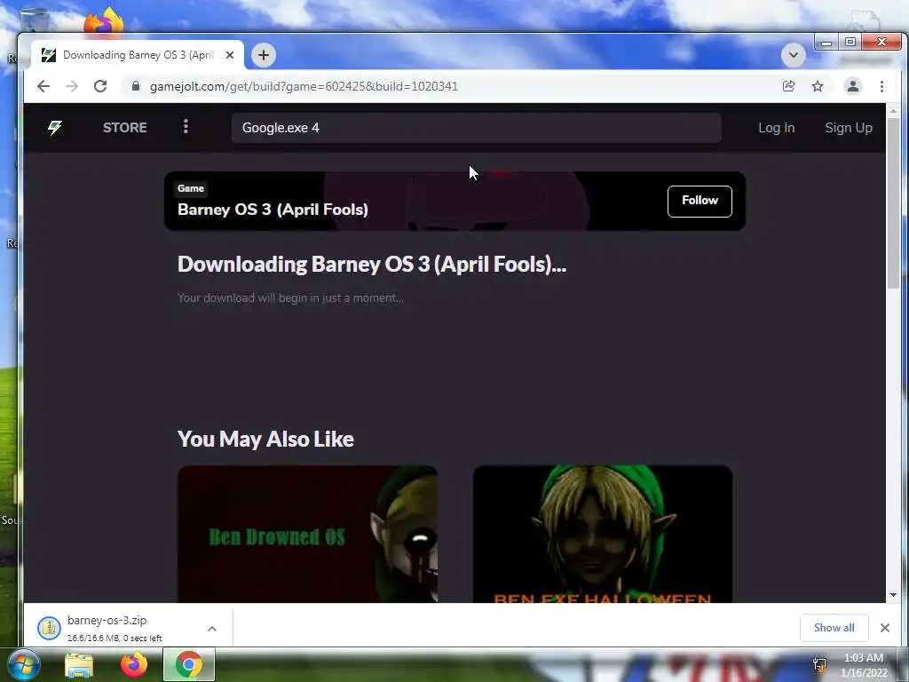Click the padlock site info icon
This screenshot has height=682, width=909.
pyautogui.click(x=136, y=86)
